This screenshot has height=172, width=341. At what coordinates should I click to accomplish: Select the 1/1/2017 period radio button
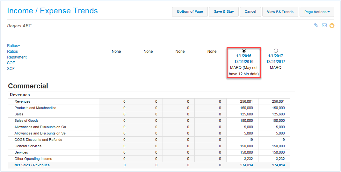coord(276,51)
